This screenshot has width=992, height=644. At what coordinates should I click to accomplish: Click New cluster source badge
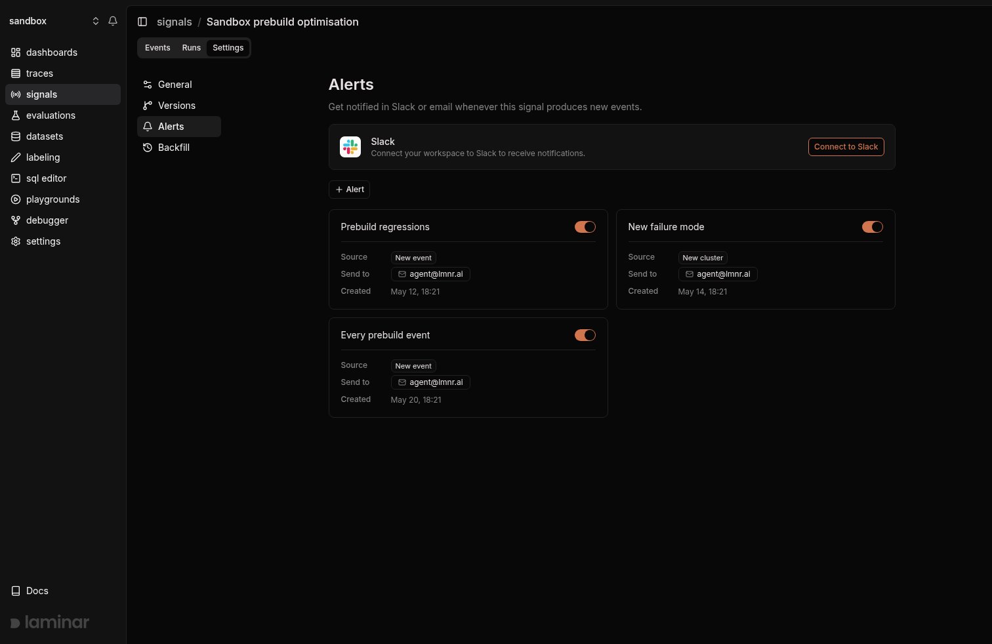pos(703,258)
